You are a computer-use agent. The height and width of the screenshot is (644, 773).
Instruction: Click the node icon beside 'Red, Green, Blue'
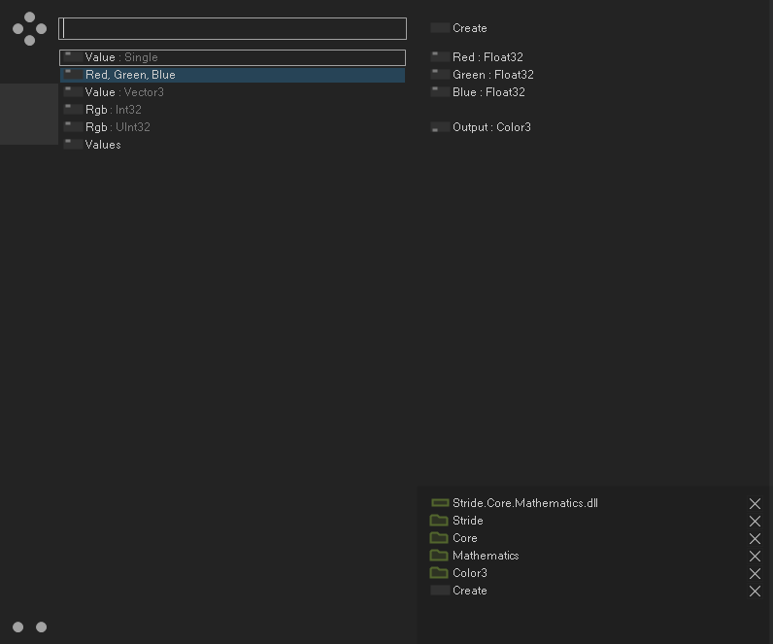pyautogui.click(x=73, y=75)
